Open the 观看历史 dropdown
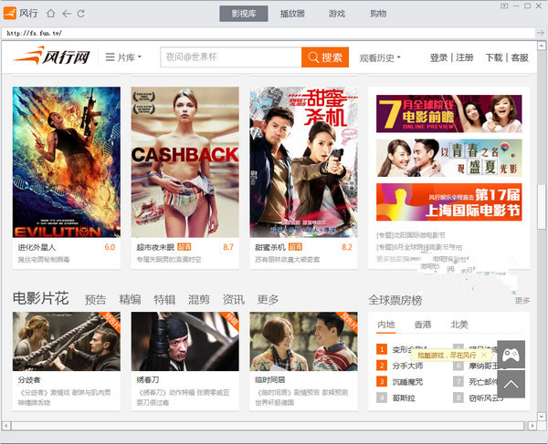Image resolution: width=548 pixels, height=444 pixels. click(x=380, y=57)
